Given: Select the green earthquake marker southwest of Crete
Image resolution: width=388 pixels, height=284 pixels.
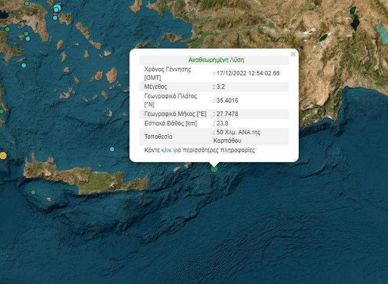Looking at the screenshot, I should point(33,192).
